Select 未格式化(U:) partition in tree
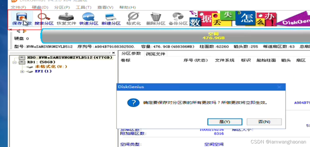The image size is (310, 147). click(51, 67)
